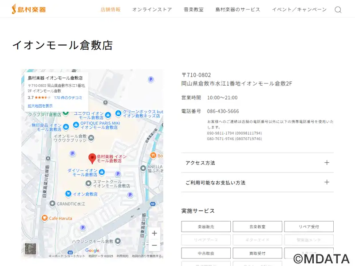355x266 pixels.
Task: Open the 店舗情報 menu item
Action: [x=110, y=9]
